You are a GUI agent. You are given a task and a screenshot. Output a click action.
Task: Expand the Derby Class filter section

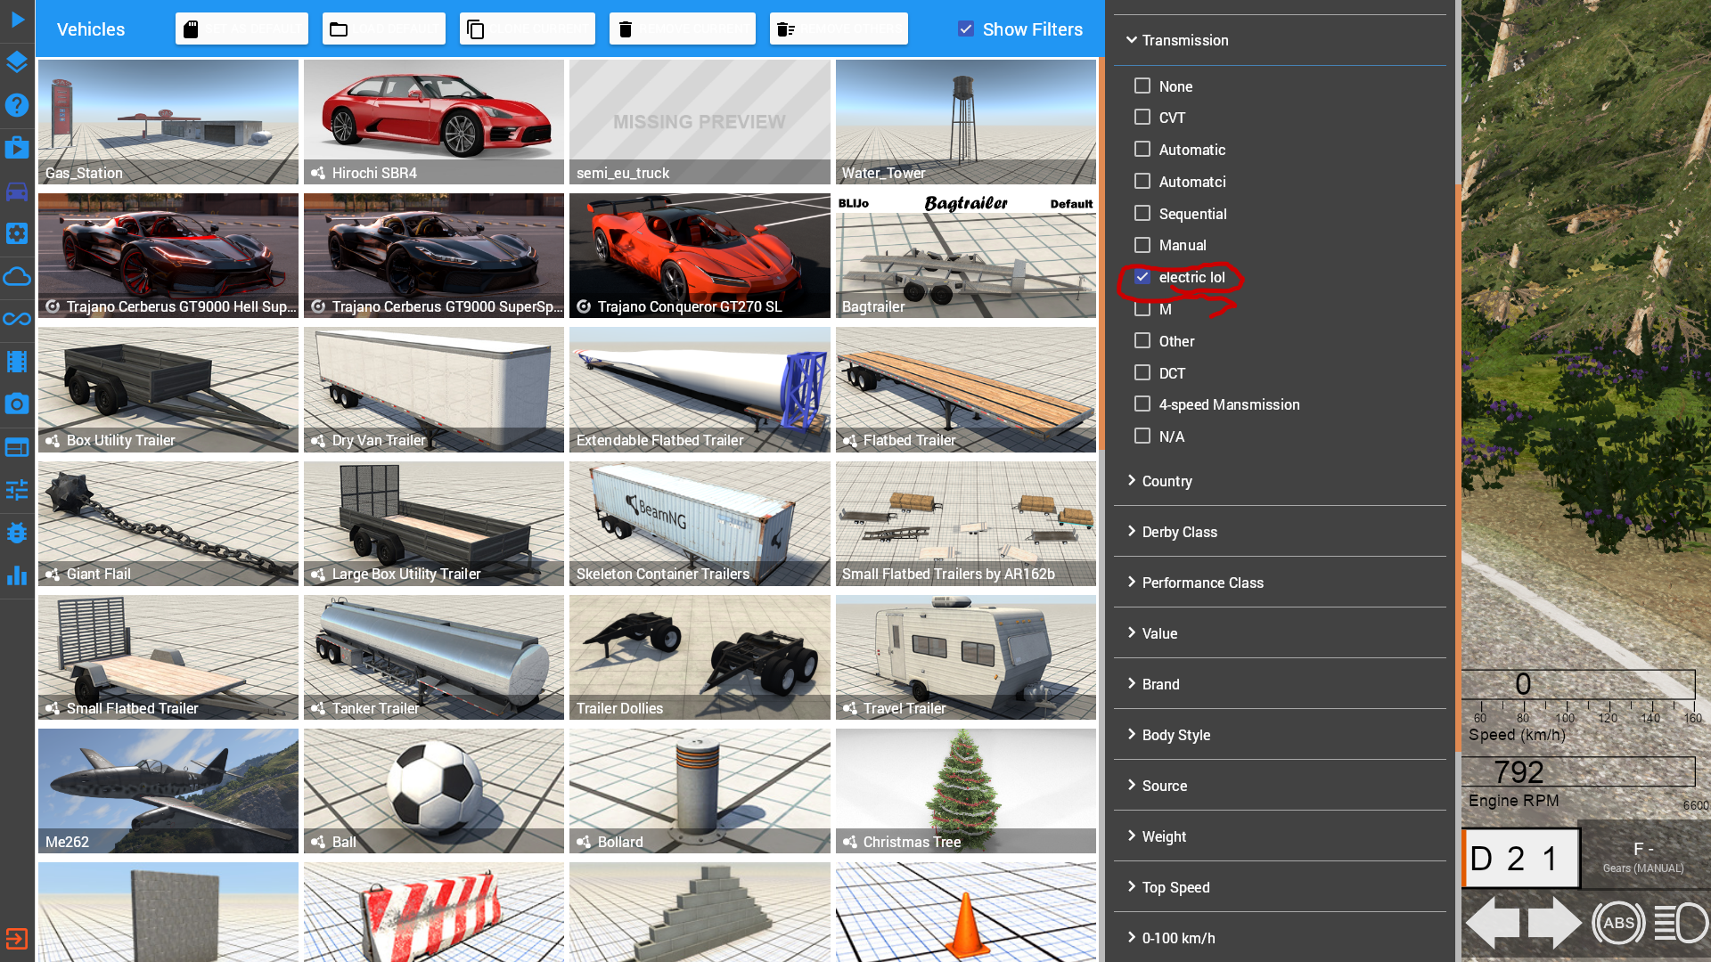pos(1280,532)
